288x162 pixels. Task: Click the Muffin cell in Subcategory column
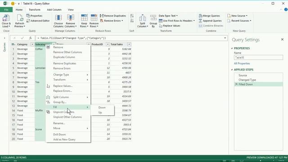[x=40, y=111]
